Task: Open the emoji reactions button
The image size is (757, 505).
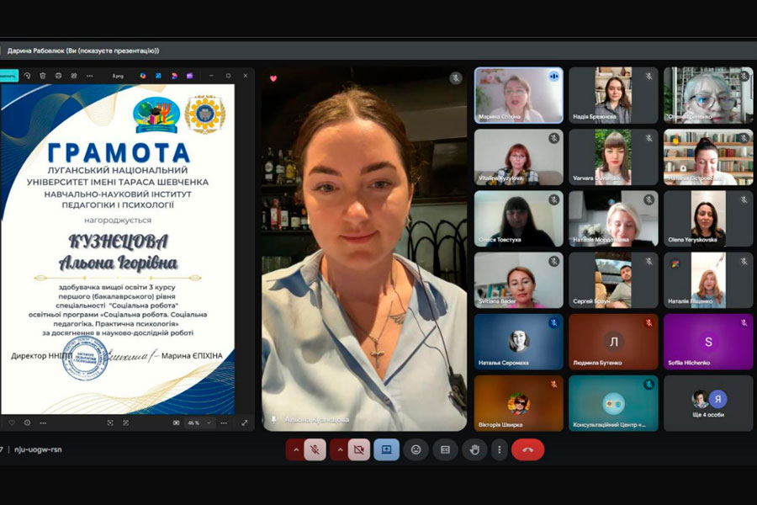Action: 416,450
